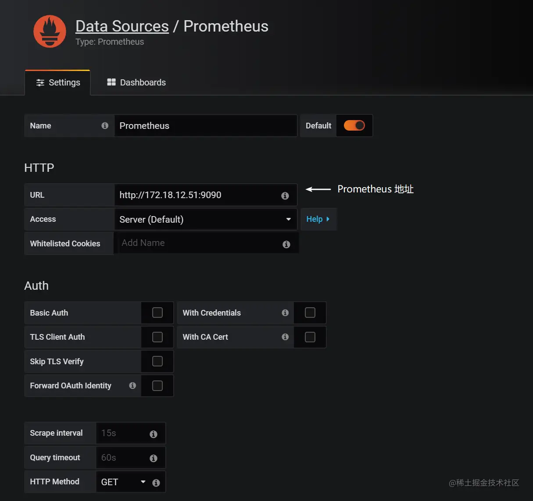Click the TLS Client Auth label
This screenshot has width=533, height=501.
point(57,337)
